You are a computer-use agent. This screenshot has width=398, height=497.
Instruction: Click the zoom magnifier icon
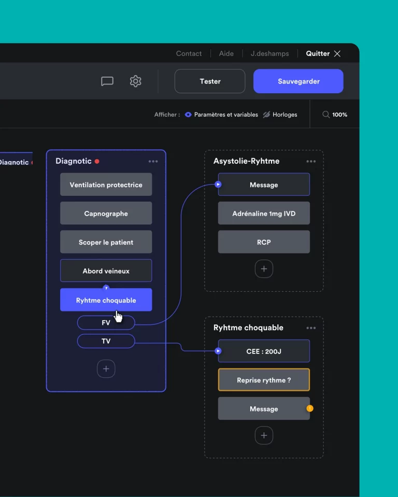point(326,115)
